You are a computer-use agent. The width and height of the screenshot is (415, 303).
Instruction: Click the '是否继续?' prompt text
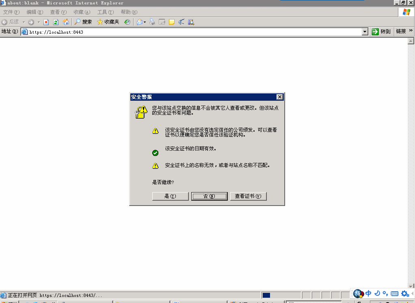click(163, 182)
